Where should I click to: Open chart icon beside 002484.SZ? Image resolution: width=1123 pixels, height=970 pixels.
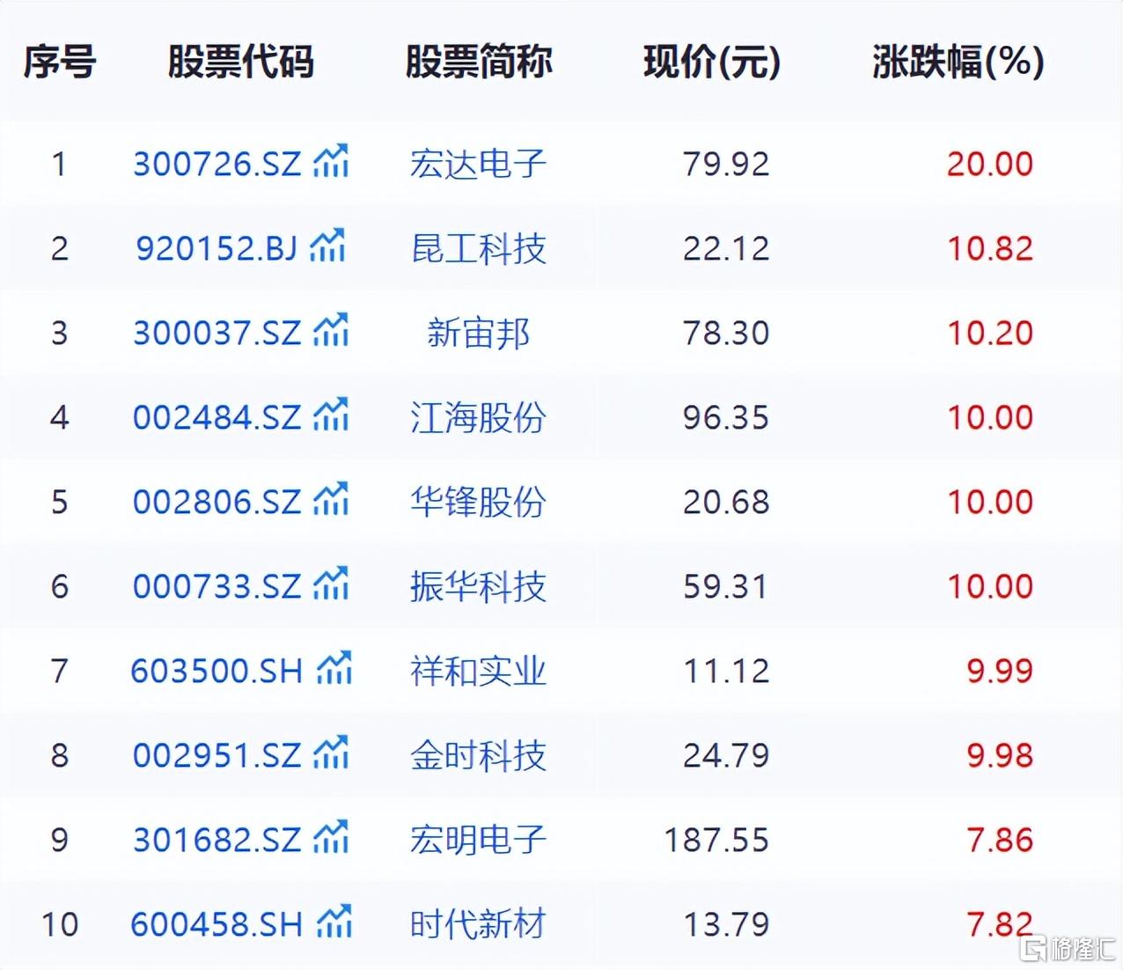coord(332,415)
